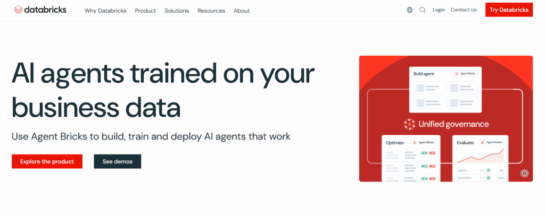Click the search magnifier icon

422,10
